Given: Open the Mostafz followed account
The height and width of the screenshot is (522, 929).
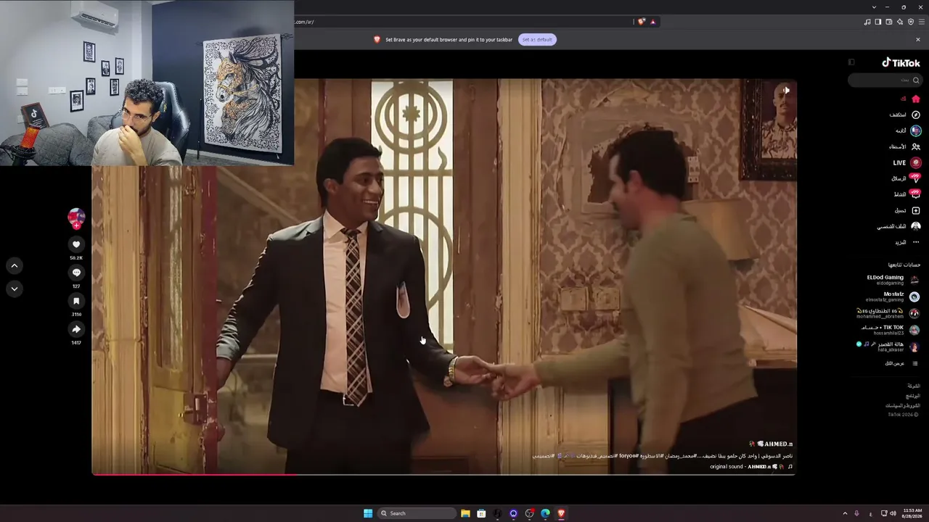Looking at the screenshot, I should click(x=892, y=297).
